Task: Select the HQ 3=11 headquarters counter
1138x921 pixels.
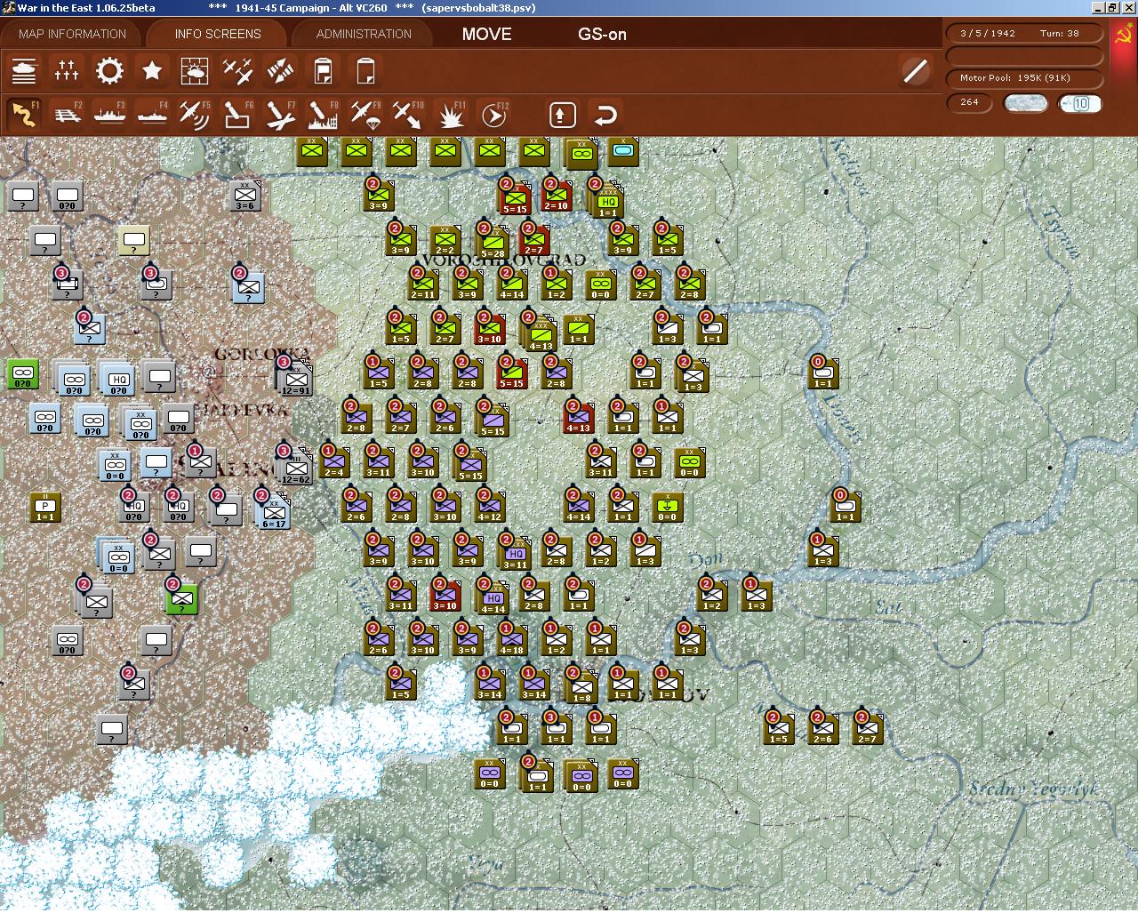Action: (515, 552)
